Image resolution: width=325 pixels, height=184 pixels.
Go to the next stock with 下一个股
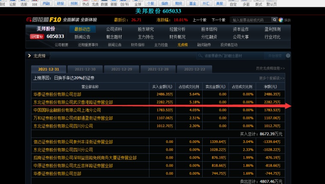point(218,20)
